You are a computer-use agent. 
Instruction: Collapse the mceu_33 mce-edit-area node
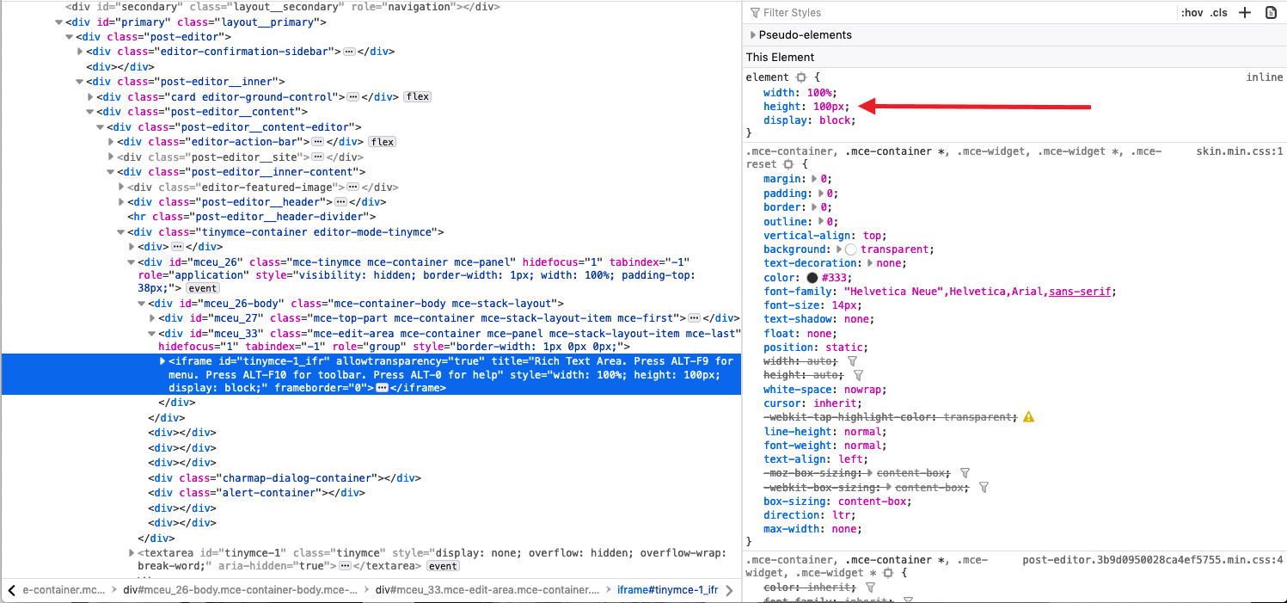[152, 334]
